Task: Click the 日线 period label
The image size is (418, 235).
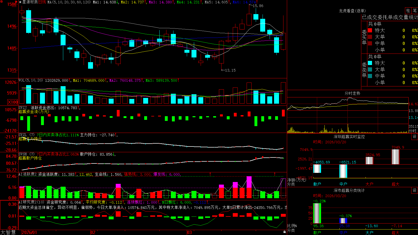Action: (42, 2)
